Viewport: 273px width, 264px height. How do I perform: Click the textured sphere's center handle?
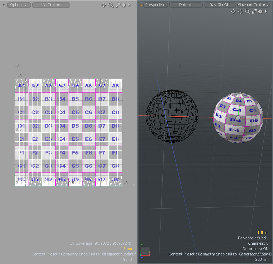point(238,118)
